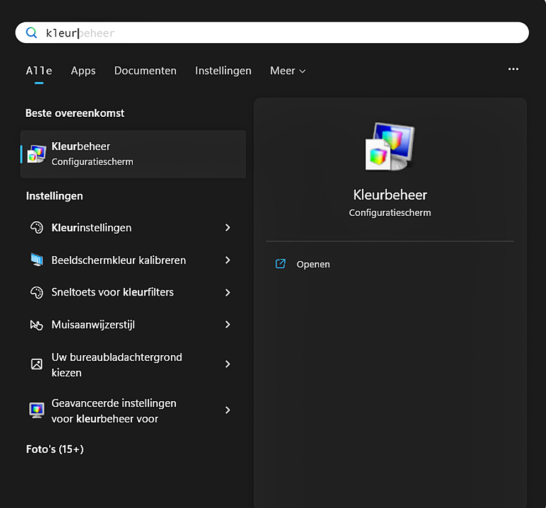Expand the Sneltoets voor kleurfilters chevron
Viewport: 546px width, 508px height.
[228, 292]
